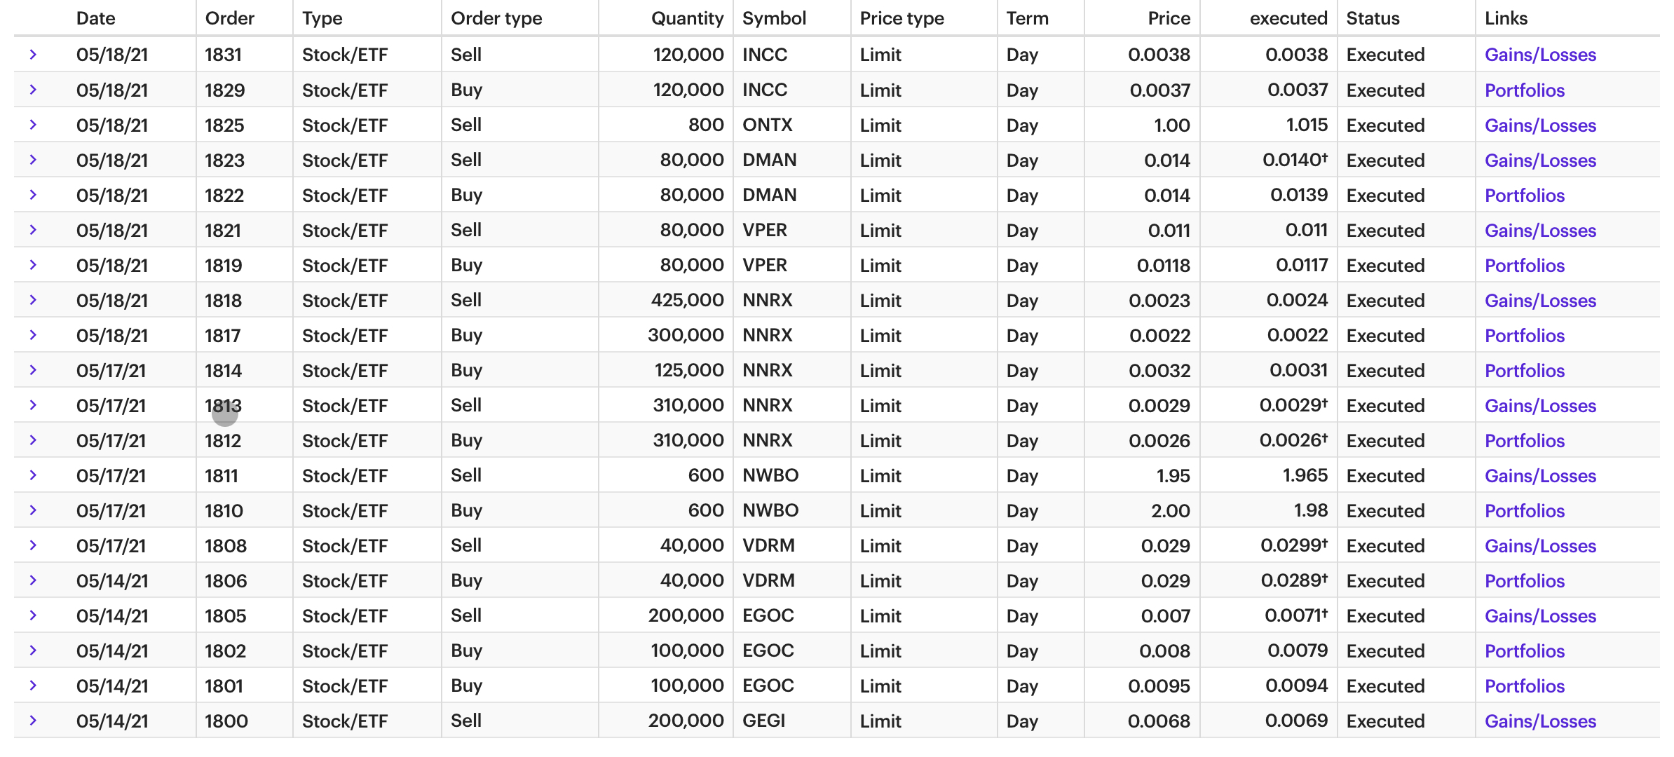Expand the ONTX order 1825 row
This screenshot has width=1674, height=757.
(33, 125)
